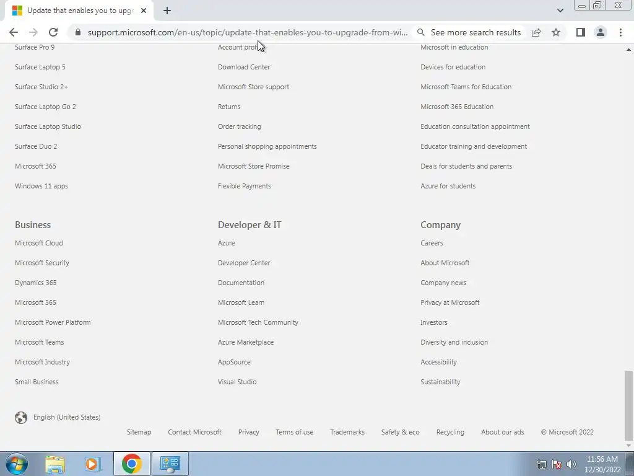Open the Careers link
634x476 pixels.
pos(432,243)
